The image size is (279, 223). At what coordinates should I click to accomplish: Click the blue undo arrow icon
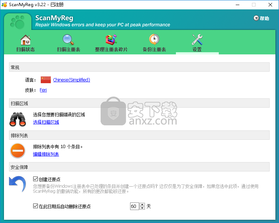(x=17, y=184)
